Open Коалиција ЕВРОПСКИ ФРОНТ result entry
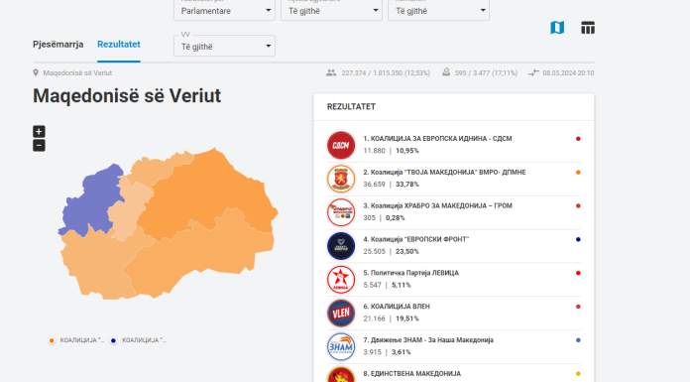Screen dimensions: 690x382 tap(454, 245)
